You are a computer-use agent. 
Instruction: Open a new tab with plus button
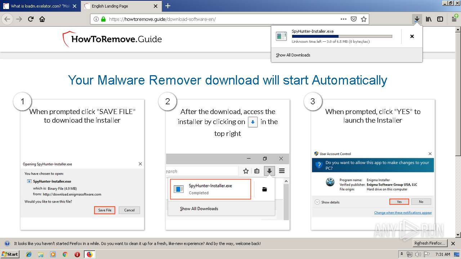pos(168,6)
